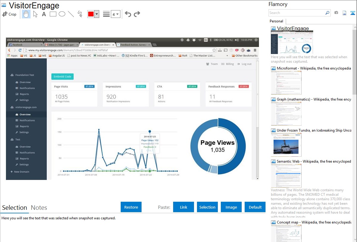Click the red color swatch

click(x=91, y=14)
